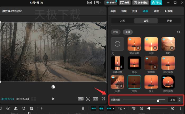This screenshot has width=185, height=114.
Task: Click the 动画时长 duration slider
Action: point(144,100)
